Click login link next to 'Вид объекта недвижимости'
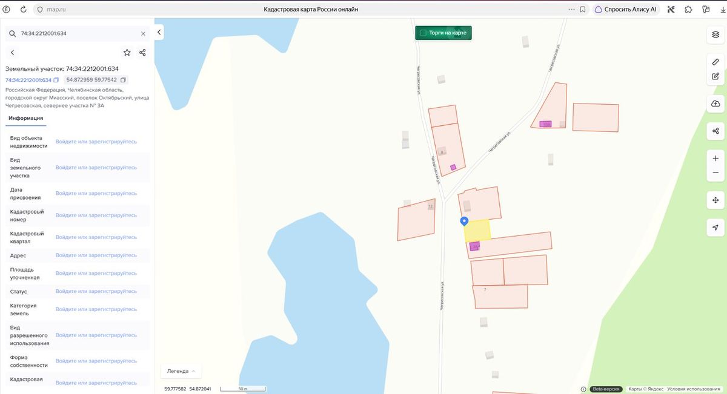 coord(96,142)
